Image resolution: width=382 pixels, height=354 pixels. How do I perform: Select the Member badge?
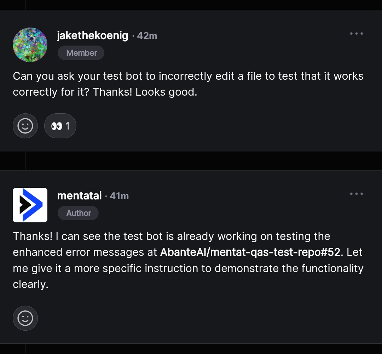(x=81, y=53)
